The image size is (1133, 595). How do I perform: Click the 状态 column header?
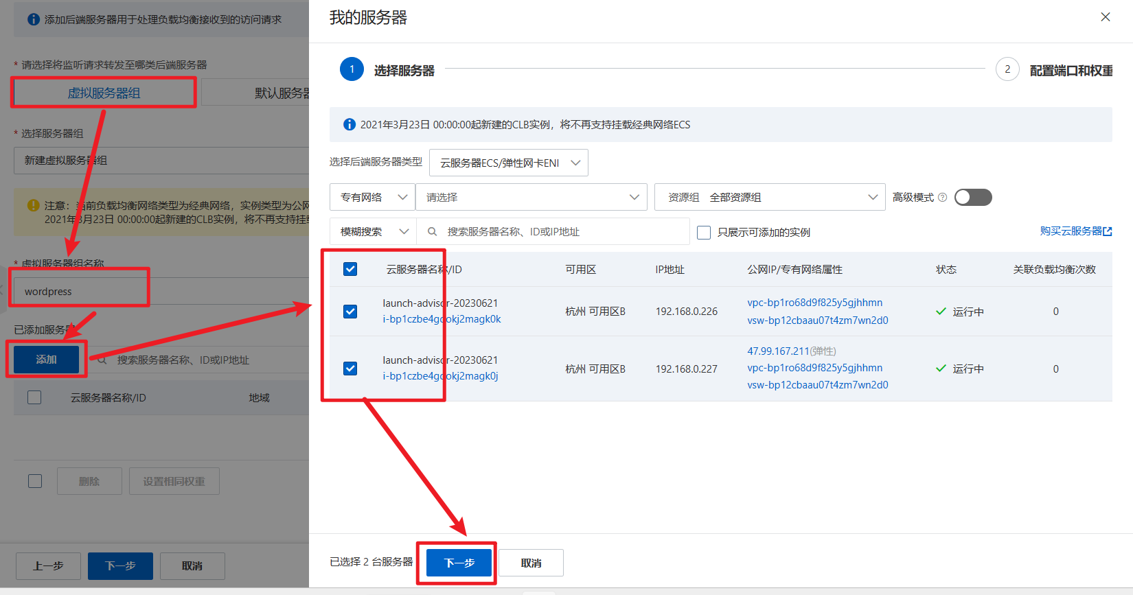[946, 270]
